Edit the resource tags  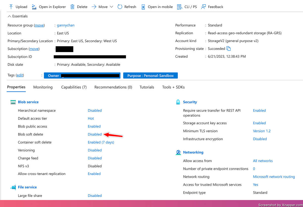(x=20, y=75)
